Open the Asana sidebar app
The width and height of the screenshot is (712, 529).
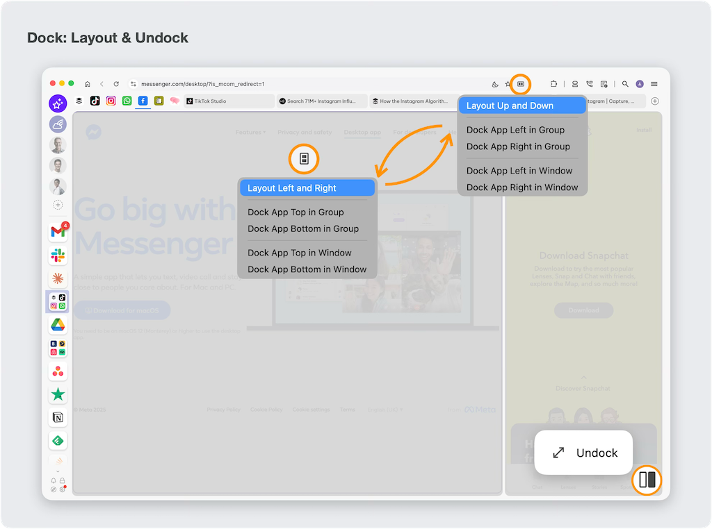point(58,372)
